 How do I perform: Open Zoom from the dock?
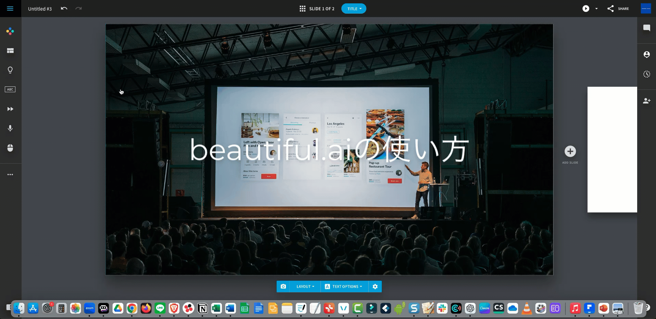tap(90, 308)
